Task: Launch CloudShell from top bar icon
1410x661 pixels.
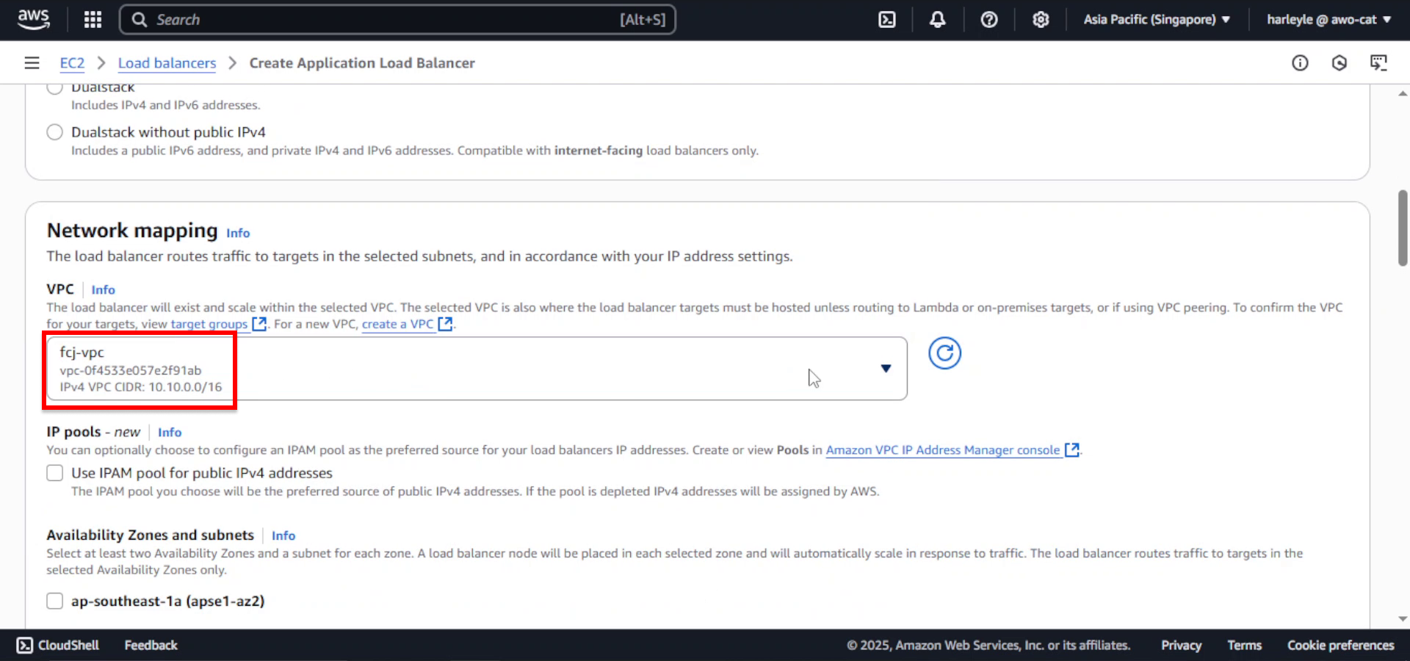Action: (x=887, y=20)
